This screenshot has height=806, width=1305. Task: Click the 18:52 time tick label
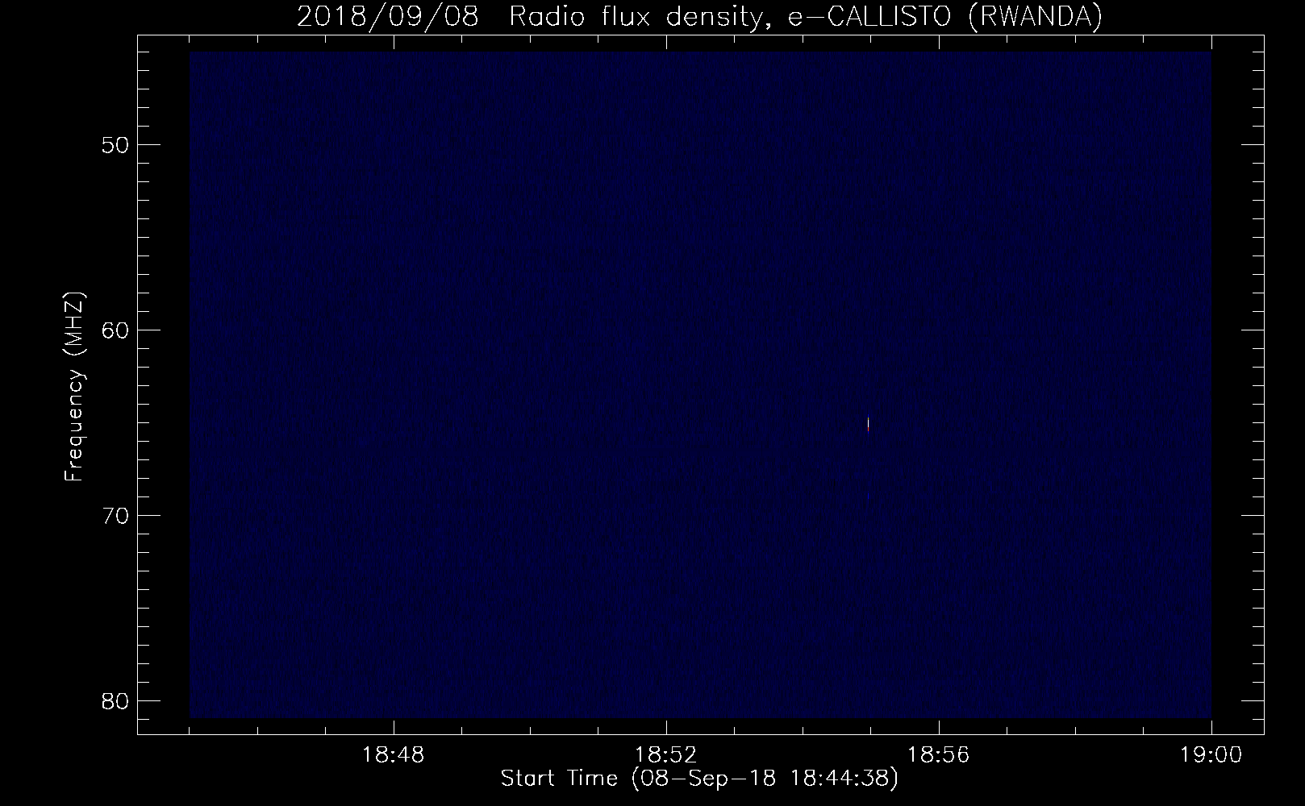(x=665, y=756)
